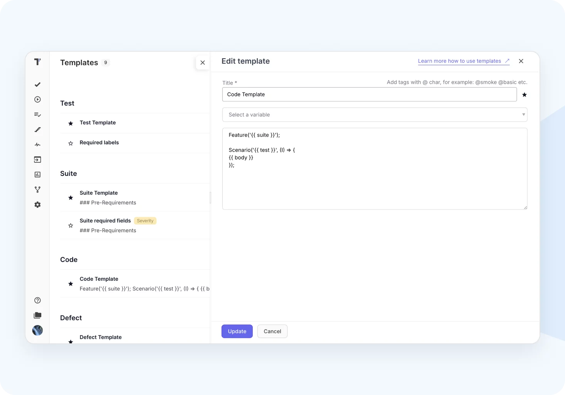Expand the Select a variable dropdown
This screenshot has width=565, height=395.
tap(374, 115)
